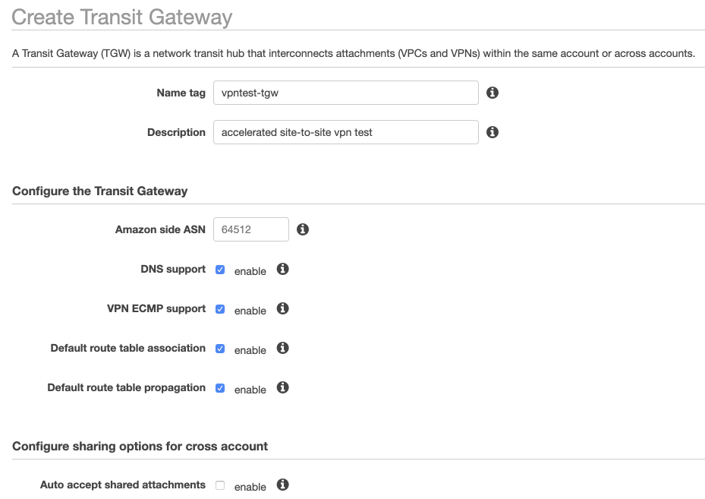Open info icon for Default route table association
The image size is (705, 499).
coord(283,348)
